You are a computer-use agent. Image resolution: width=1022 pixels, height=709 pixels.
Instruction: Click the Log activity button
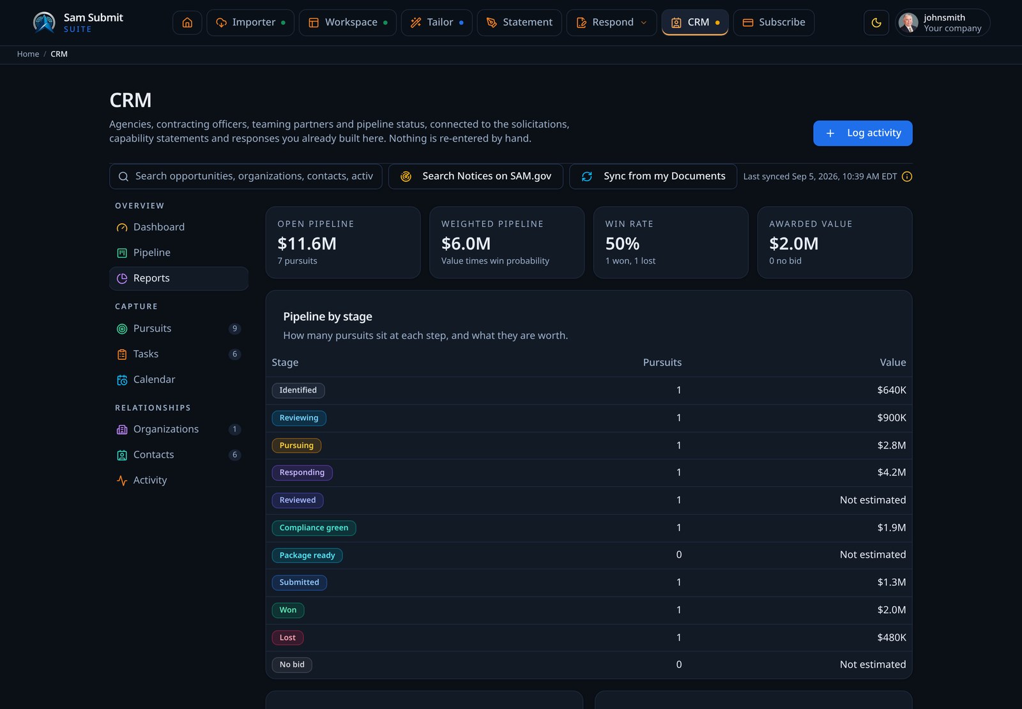click(x=862, y=133)
